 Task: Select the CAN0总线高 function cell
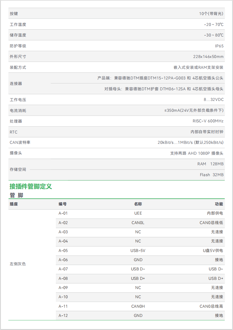coord(211,306)
